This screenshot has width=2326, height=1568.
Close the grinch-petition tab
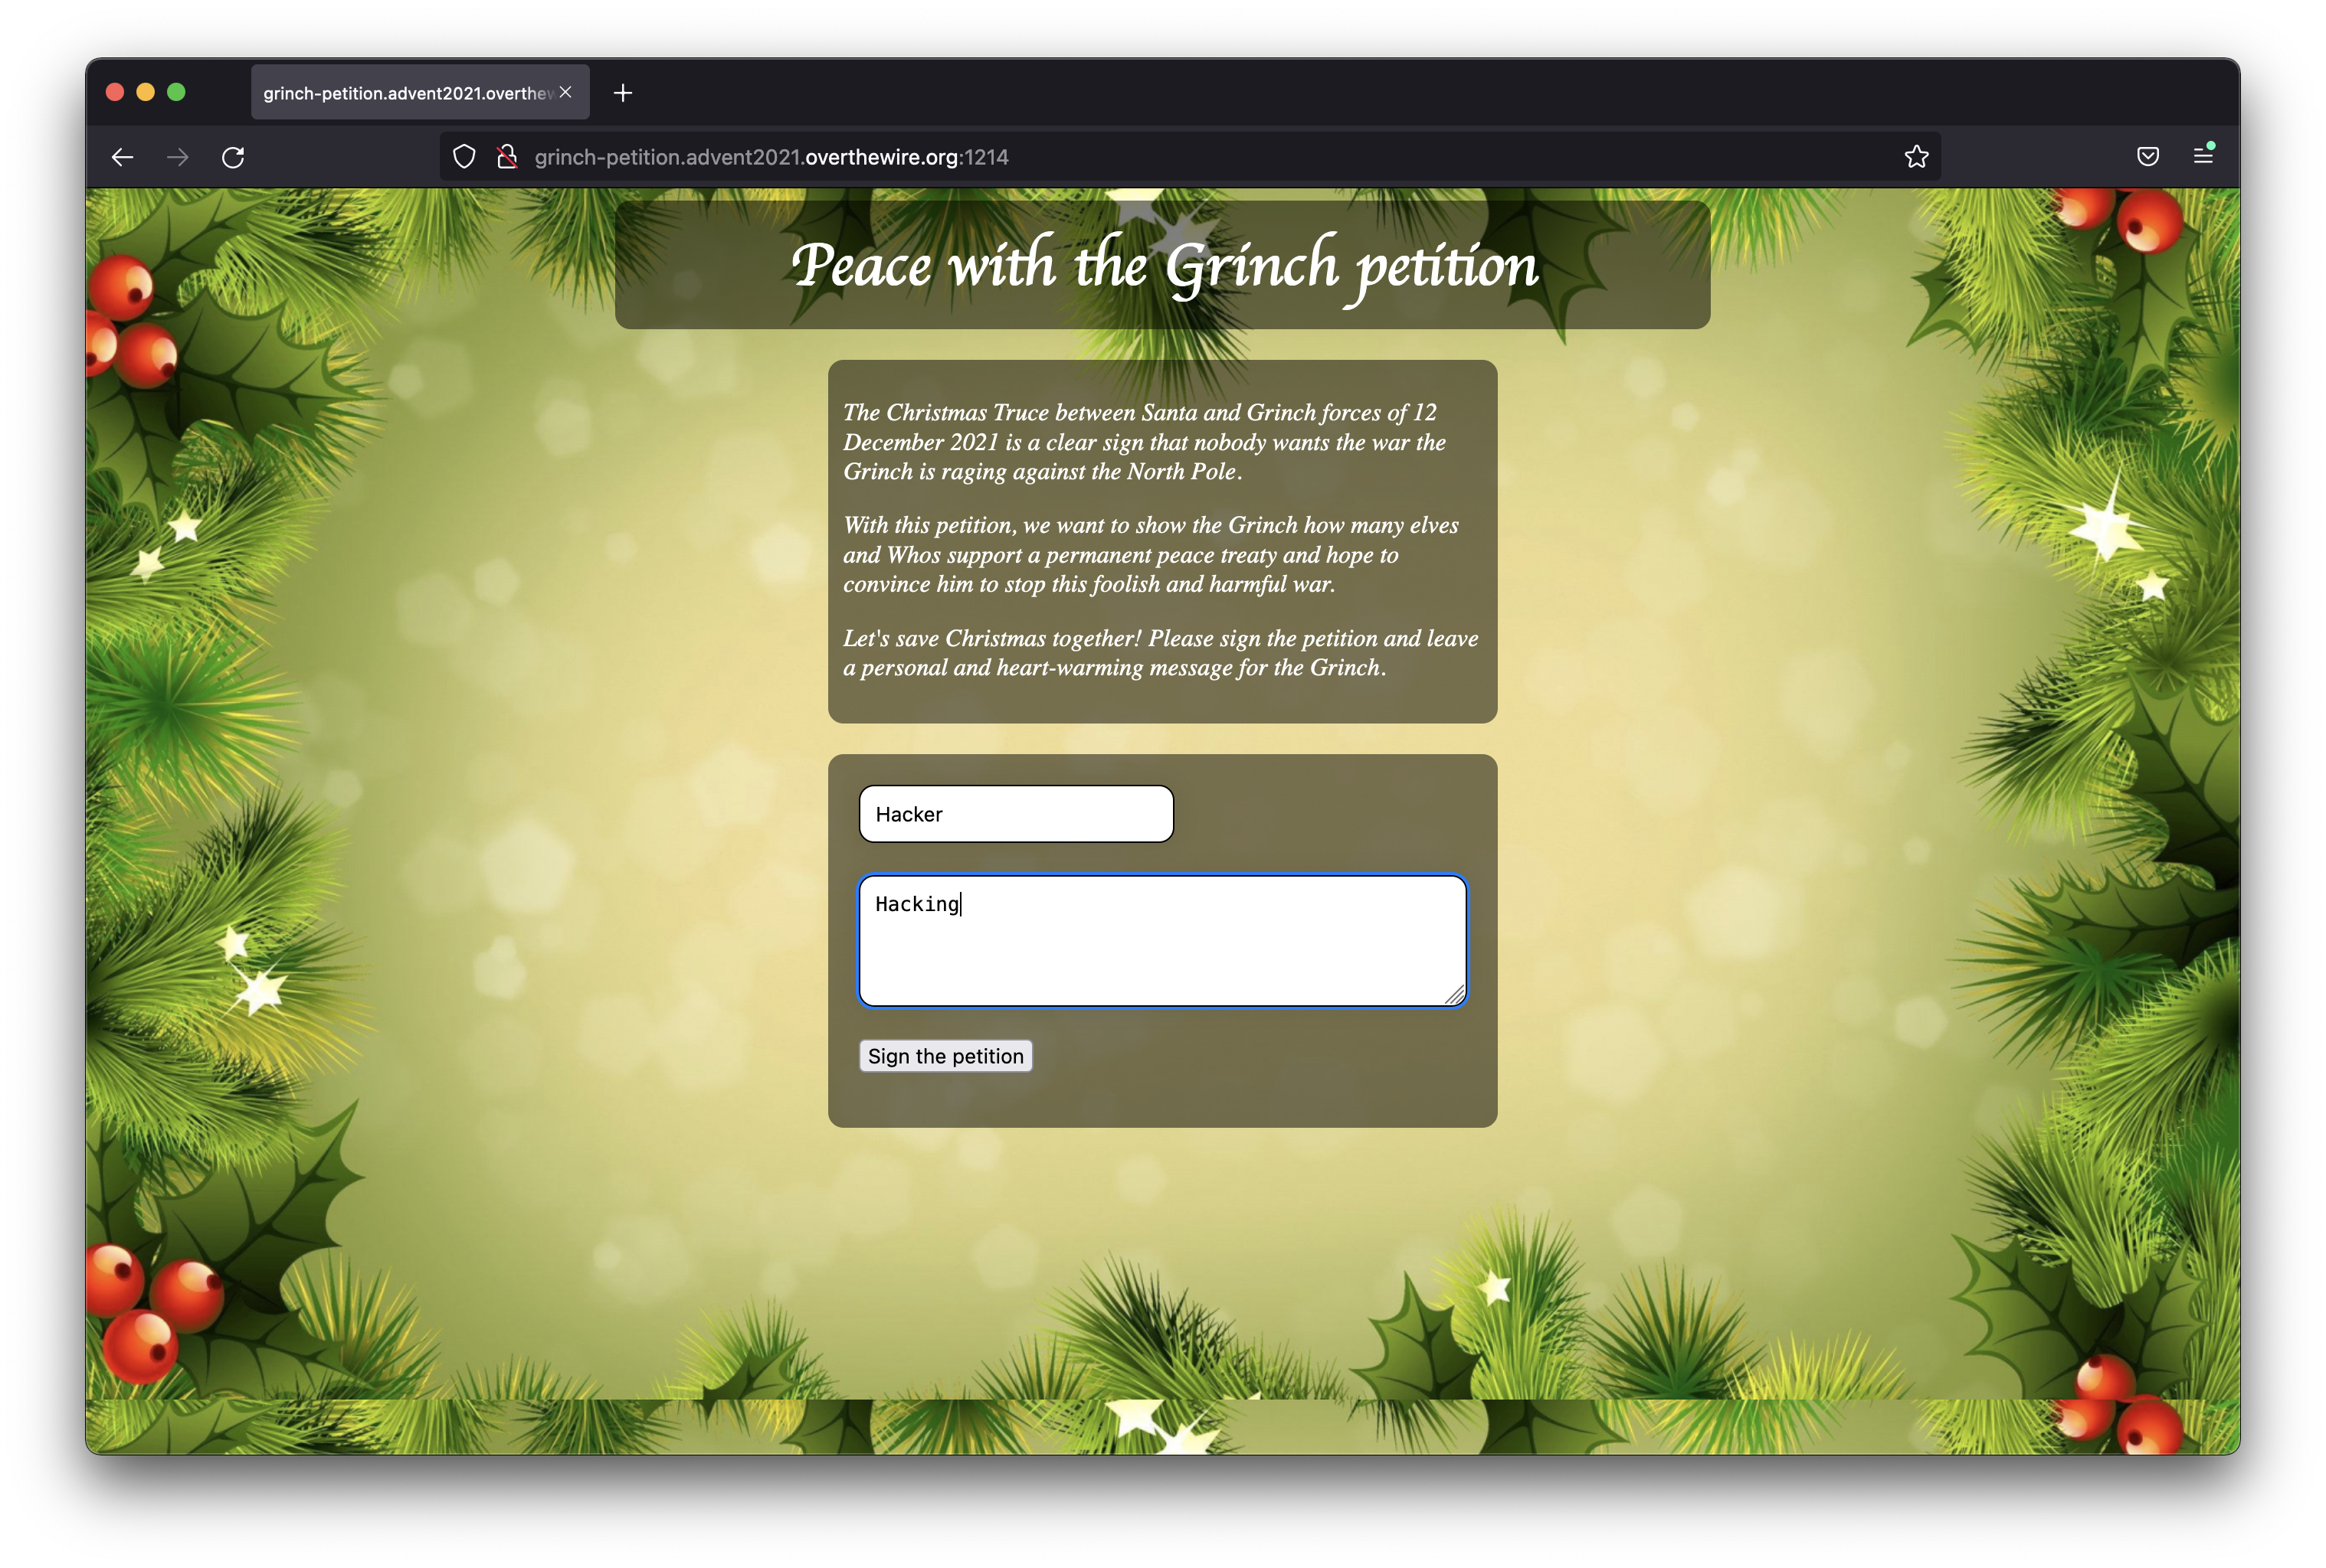[x=565, y=92]
